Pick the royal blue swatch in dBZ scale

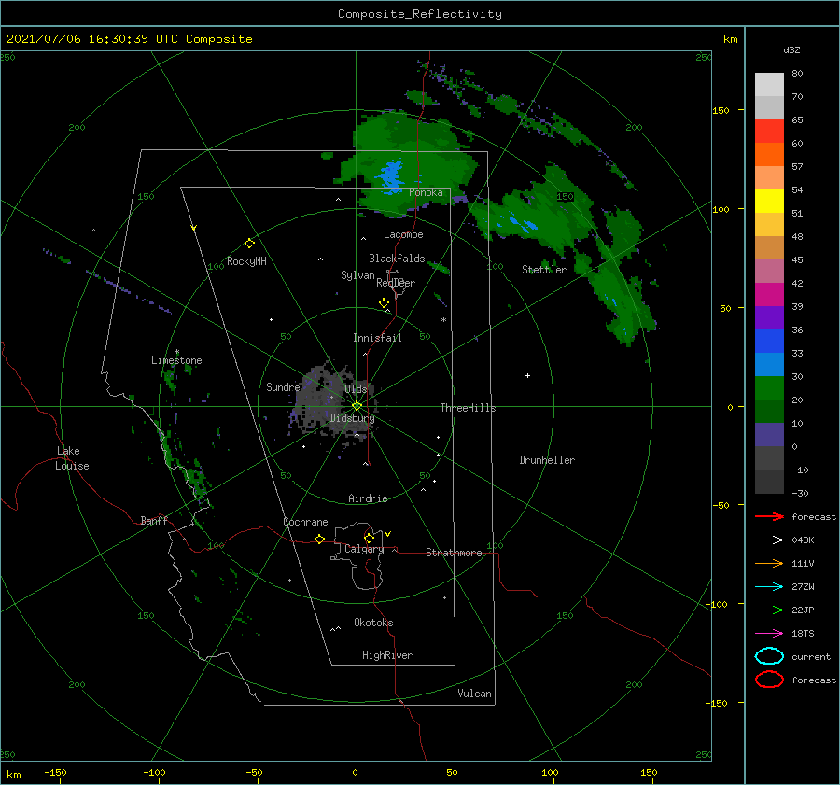tap(769, 342)
